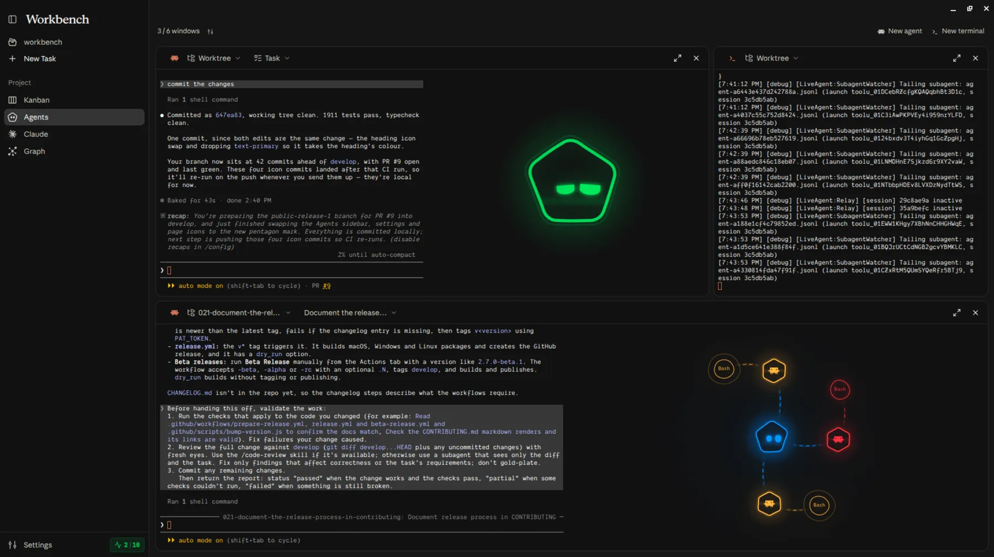Click the "commit the changes" prompt line
This screenshot has height=557, width=994.
coord(292,84)
